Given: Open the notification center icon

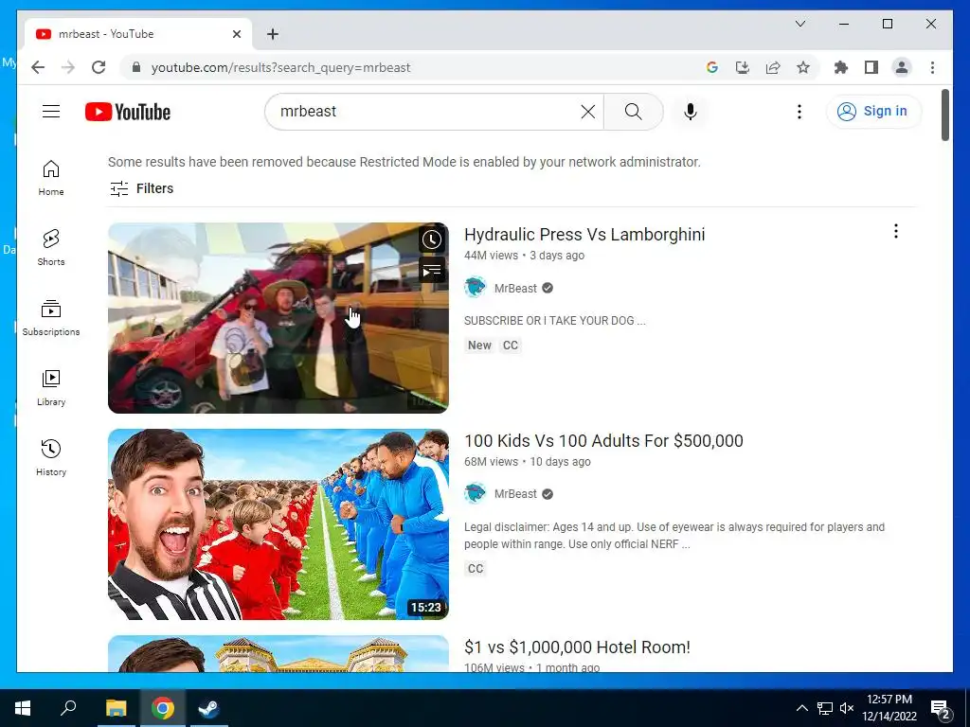Looking at the screenshot, I should [941, 709].
